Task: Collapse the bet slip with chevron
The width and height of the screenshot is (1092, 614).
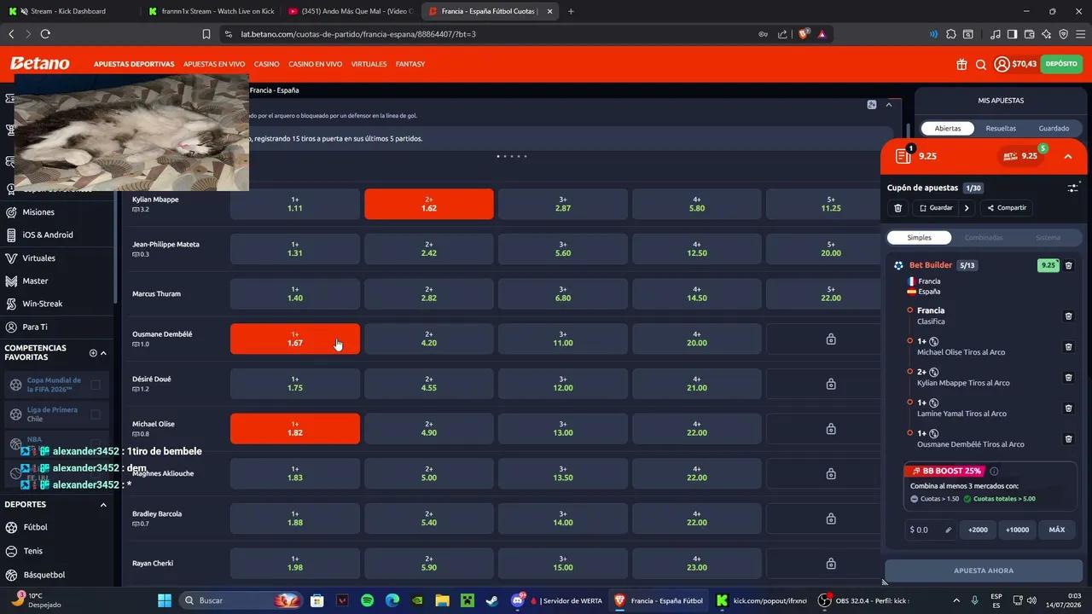Action: [x=1068, y=156]
